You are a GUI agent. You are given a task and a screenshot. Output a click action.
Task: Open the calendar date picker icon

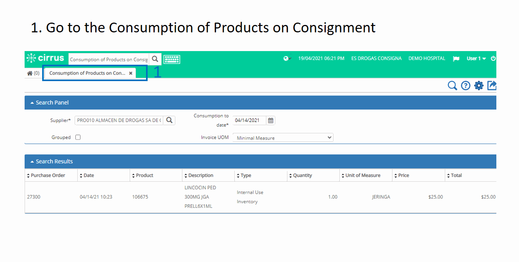coord(271,120)
